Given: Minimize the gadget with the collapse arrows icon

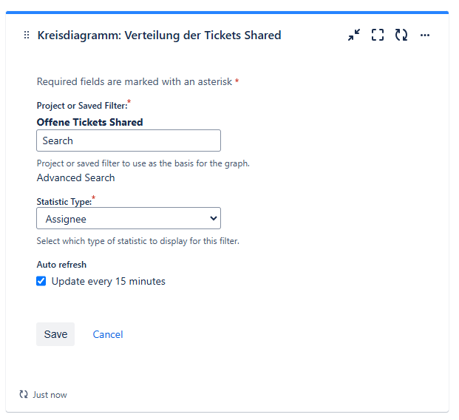Looking at the screenshot, I should 354,35.
